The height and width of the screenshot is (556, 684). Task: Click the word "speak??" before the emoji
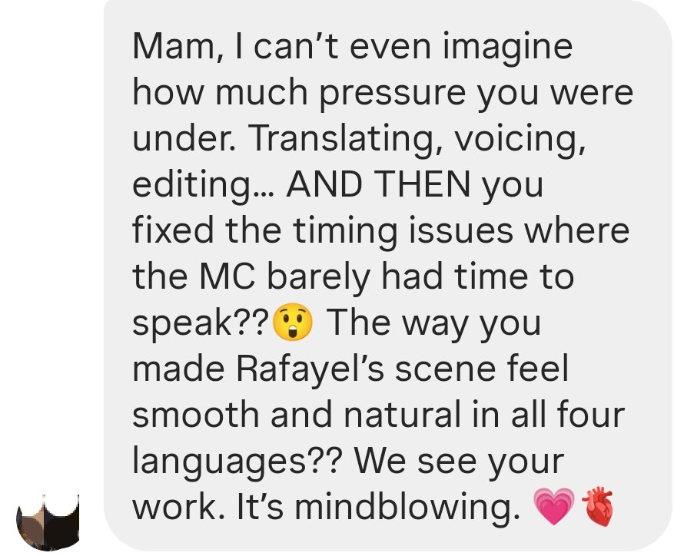[201, 323]
